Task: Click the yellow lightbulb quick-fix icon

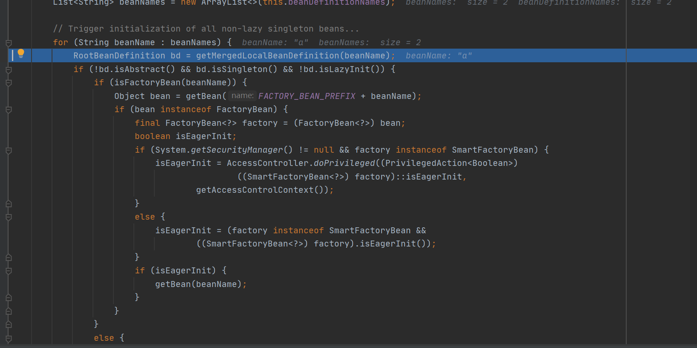Action: 20,54
